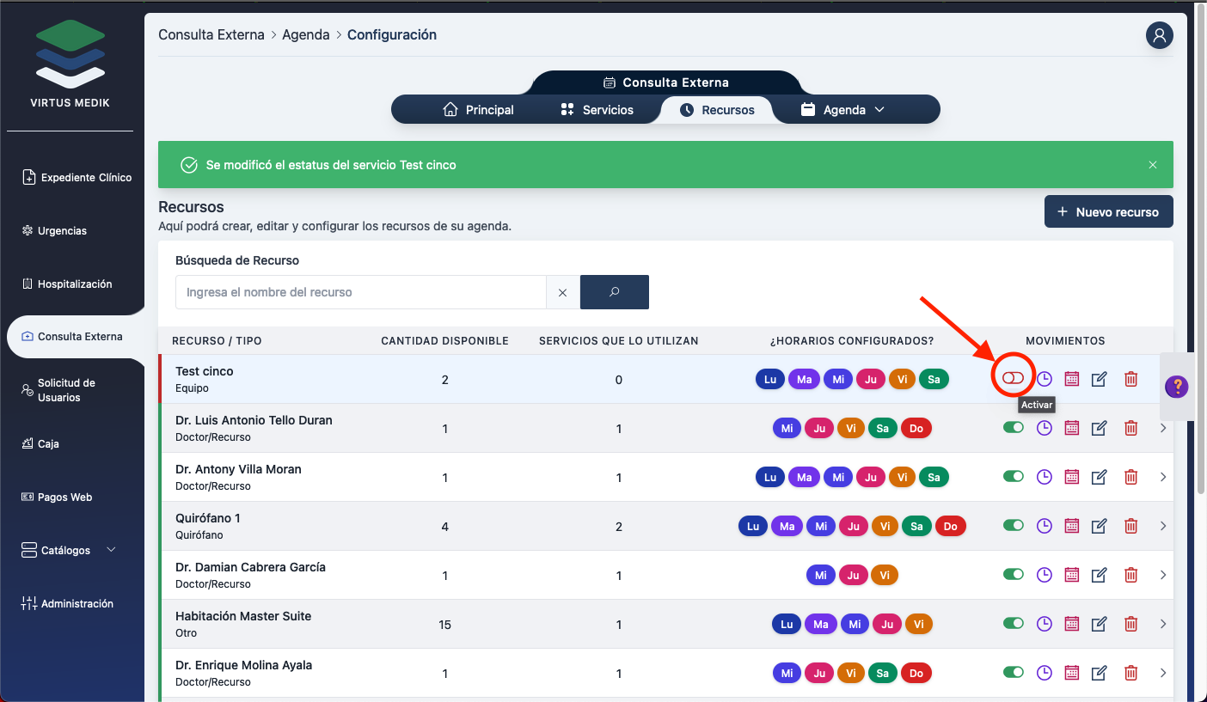Click the Sa day badge for Test cinco
Image resolution: width=1207 pixels, height=702 pixels.
pyautogui.click(x=934, y=379)
